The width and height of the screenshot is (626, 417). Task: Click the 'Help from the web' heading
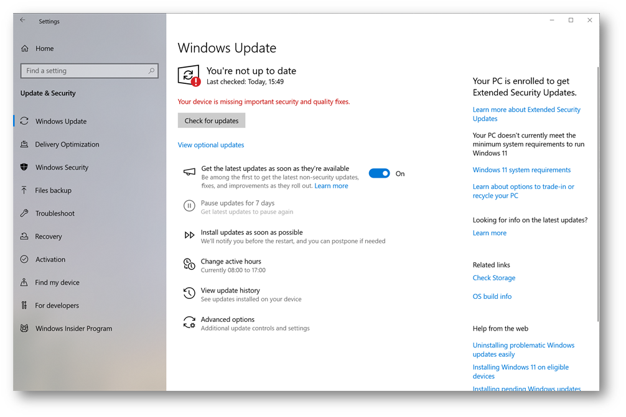pos(500,329)
